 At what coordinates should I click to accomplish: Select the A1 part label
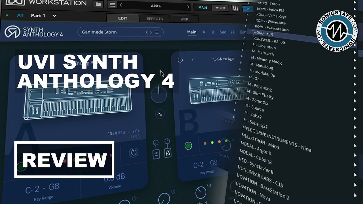click(20, 15)
